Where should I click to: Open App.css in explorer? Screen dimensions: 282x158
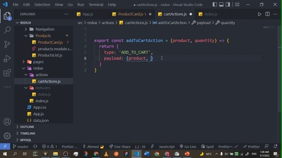(40, 107)
